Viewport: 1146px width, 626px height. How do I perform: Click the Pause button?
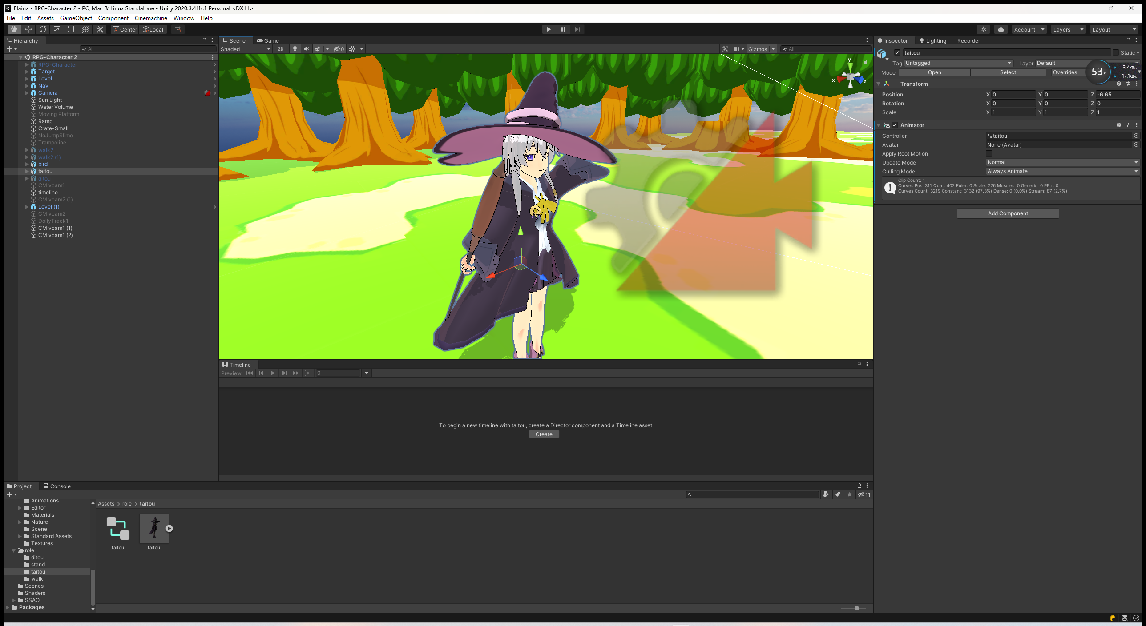563,29
